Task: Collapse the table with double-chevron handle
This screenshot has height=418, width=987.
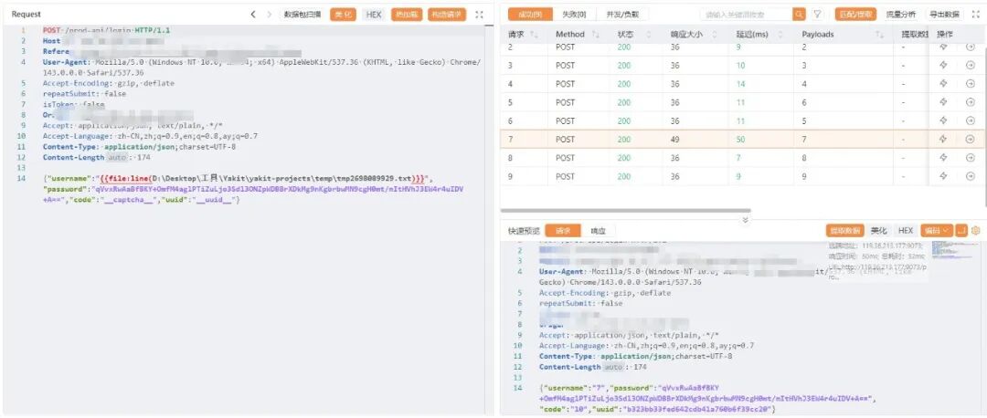Action: [x=745, y=220]
